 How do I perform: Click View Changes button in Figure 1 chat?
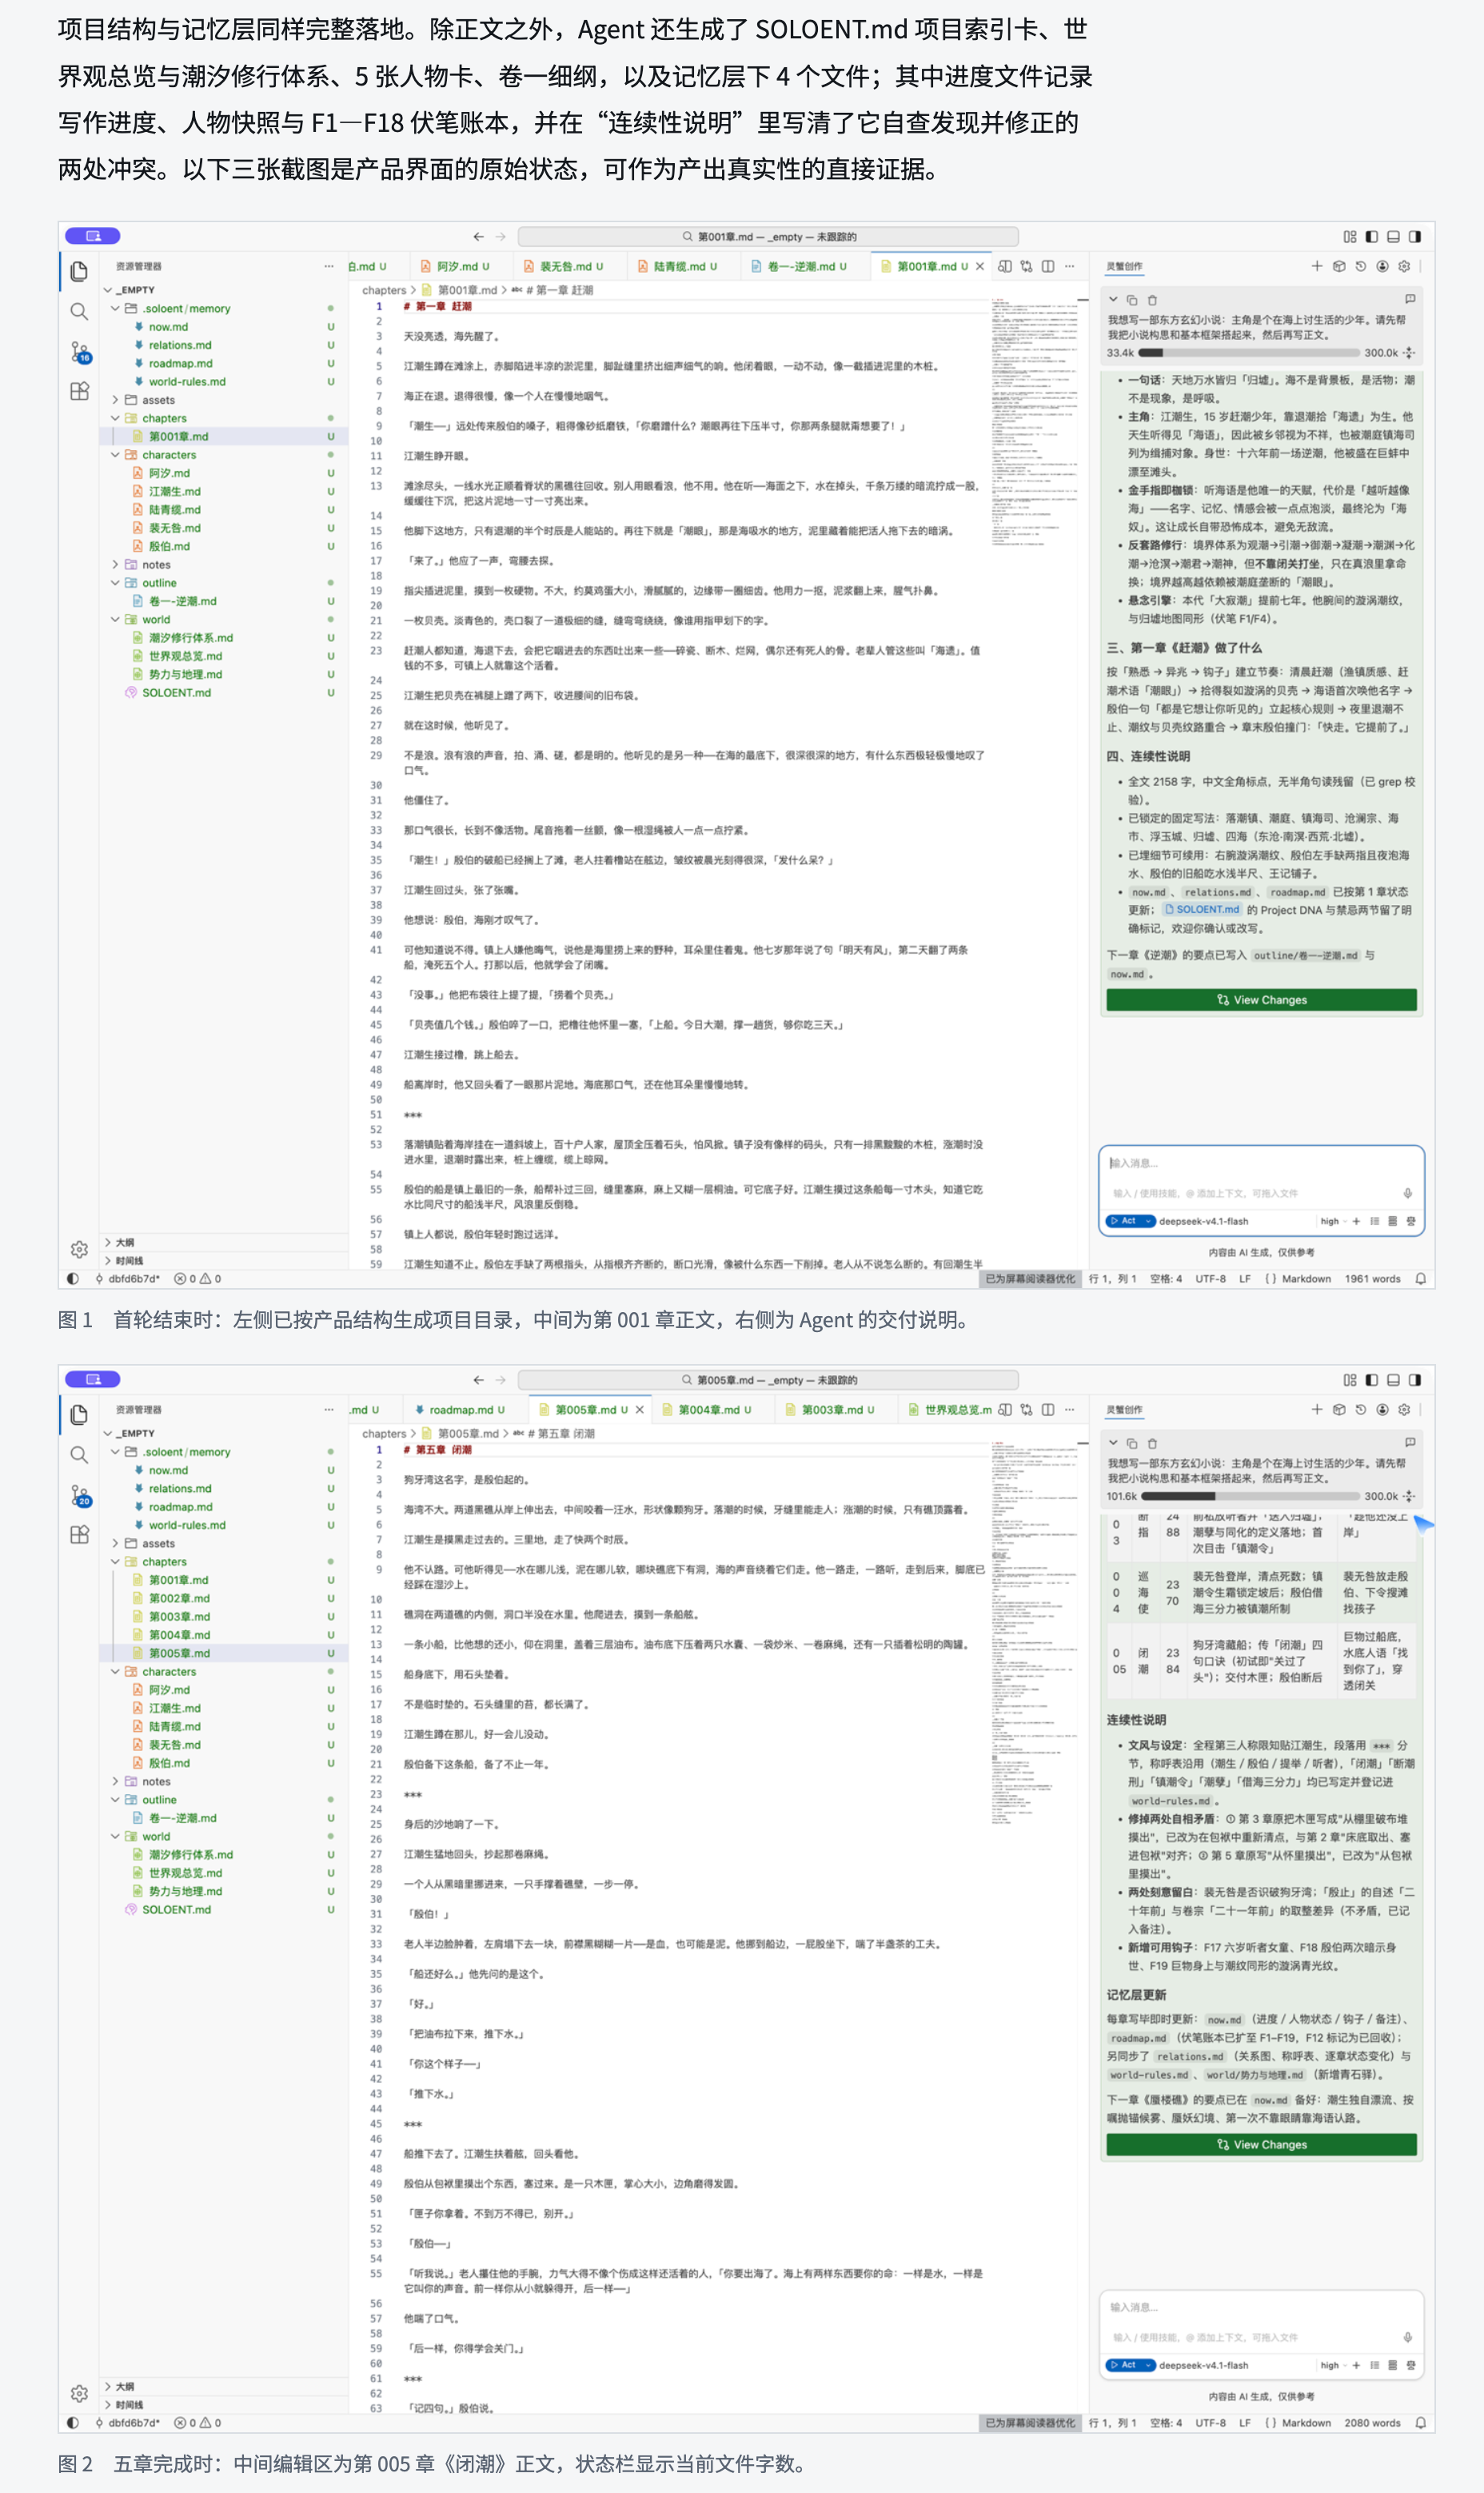tap(1261, 1000)
